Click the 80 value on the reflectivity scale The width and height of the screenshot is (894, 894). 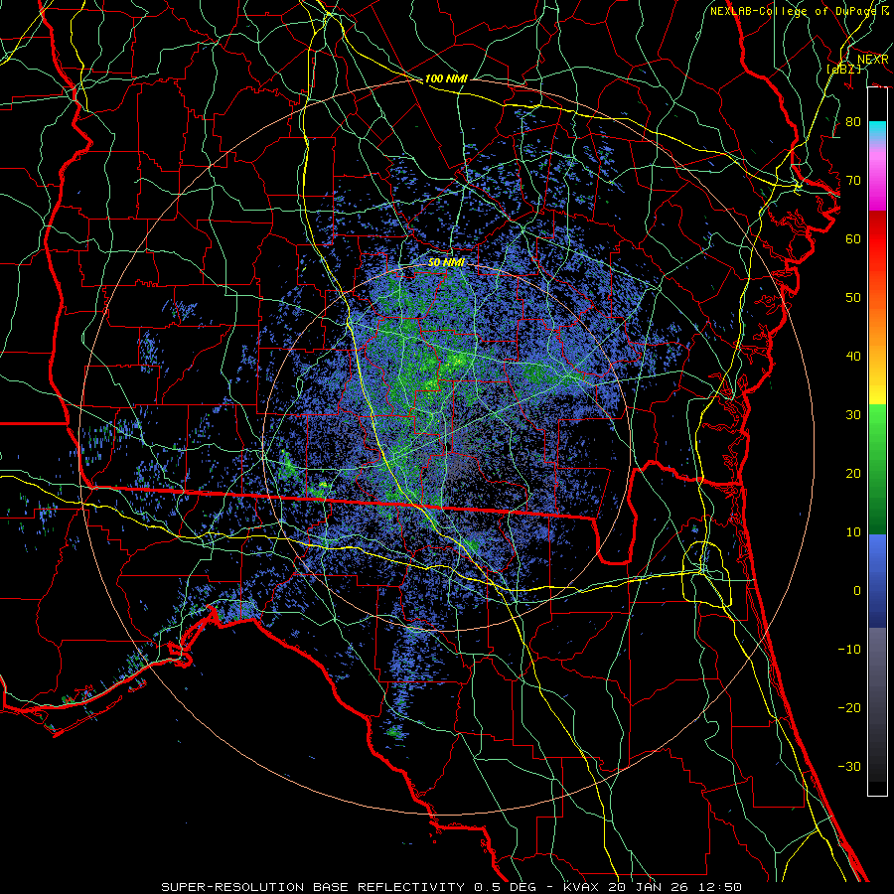point(853,121)
